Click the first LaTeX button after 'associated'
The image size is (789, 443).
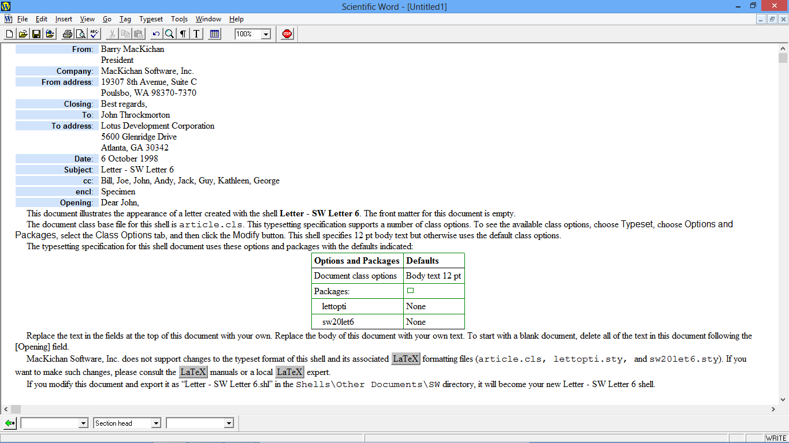pos(406,359)
